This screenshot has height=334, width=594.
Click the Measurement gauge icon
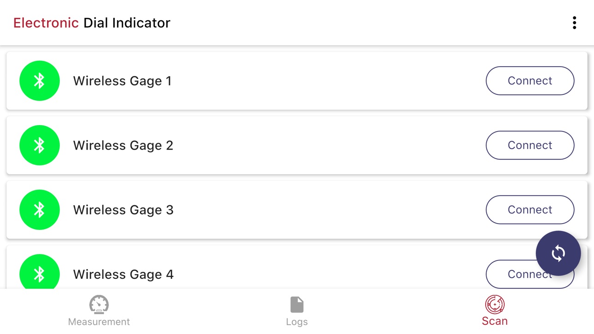[99, 305]
